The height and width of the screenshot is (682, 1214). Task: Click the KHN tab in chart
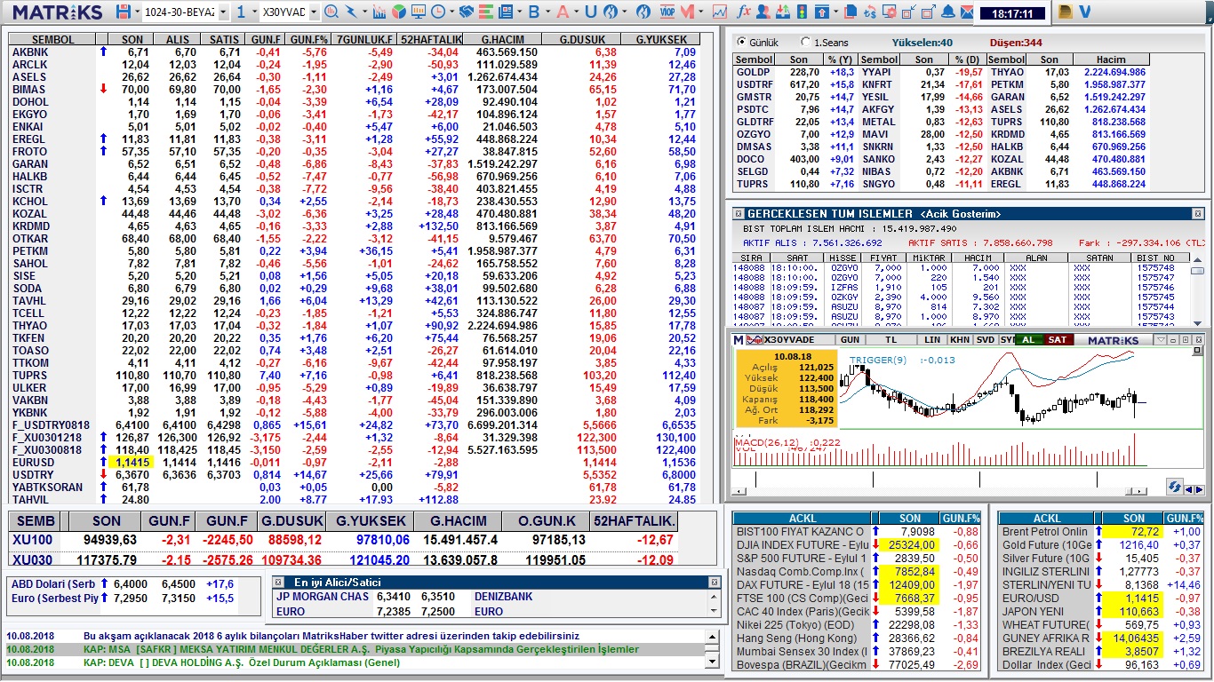(960, 340)
